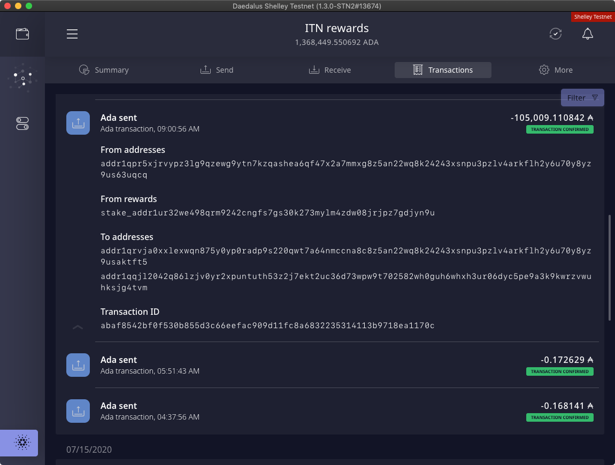
Task: Click the 09:00:56 AM transaction sent icon
Action: (78, 123)
